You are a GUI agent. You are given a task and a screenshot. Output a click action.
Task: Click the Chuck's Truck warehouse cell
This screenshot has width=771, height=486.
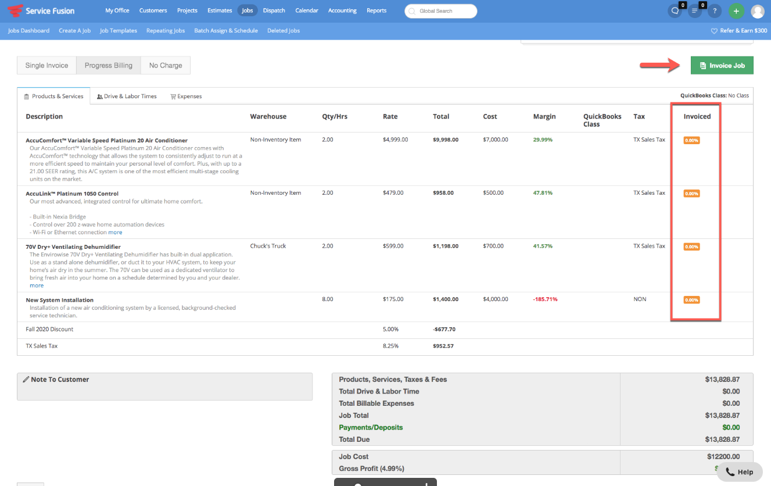pos(268,246)
